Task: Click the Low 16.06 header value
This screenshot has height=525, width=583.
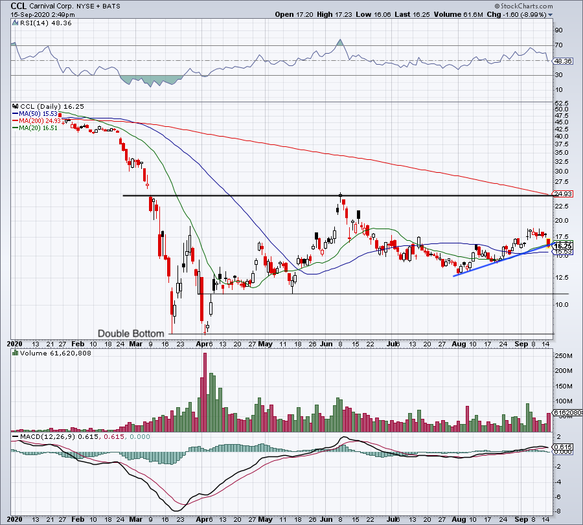Action: [x=373, y=14]
